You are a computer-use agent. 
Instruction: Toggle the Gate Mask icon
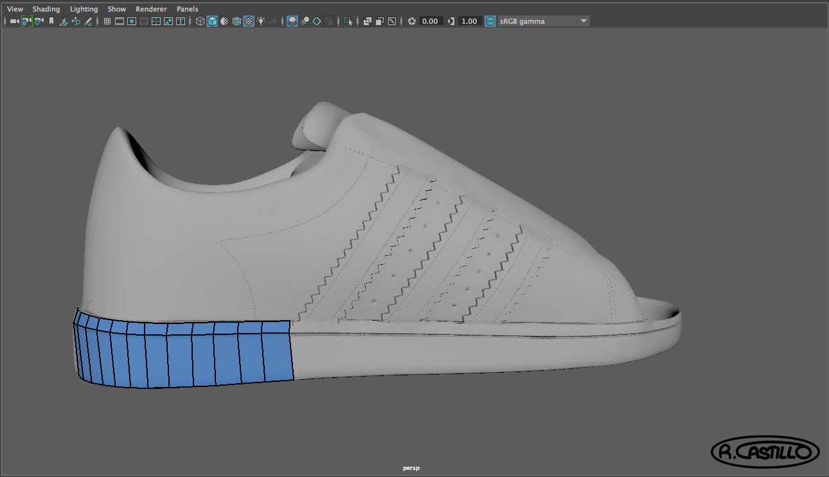pos(144,21)
